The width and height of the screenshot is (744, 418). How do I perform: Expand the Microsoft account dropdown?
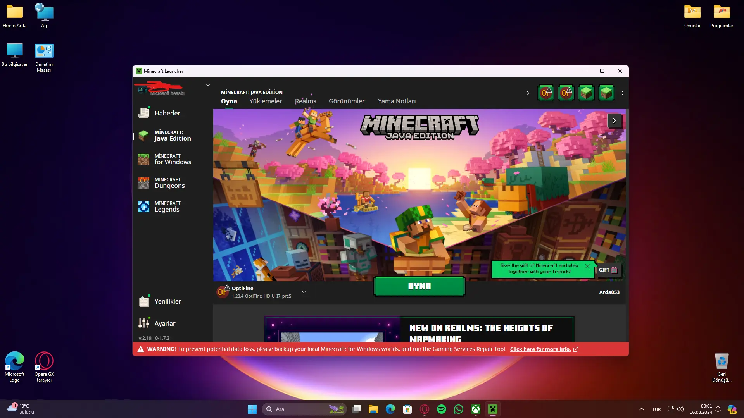click(x=208, y=85)
